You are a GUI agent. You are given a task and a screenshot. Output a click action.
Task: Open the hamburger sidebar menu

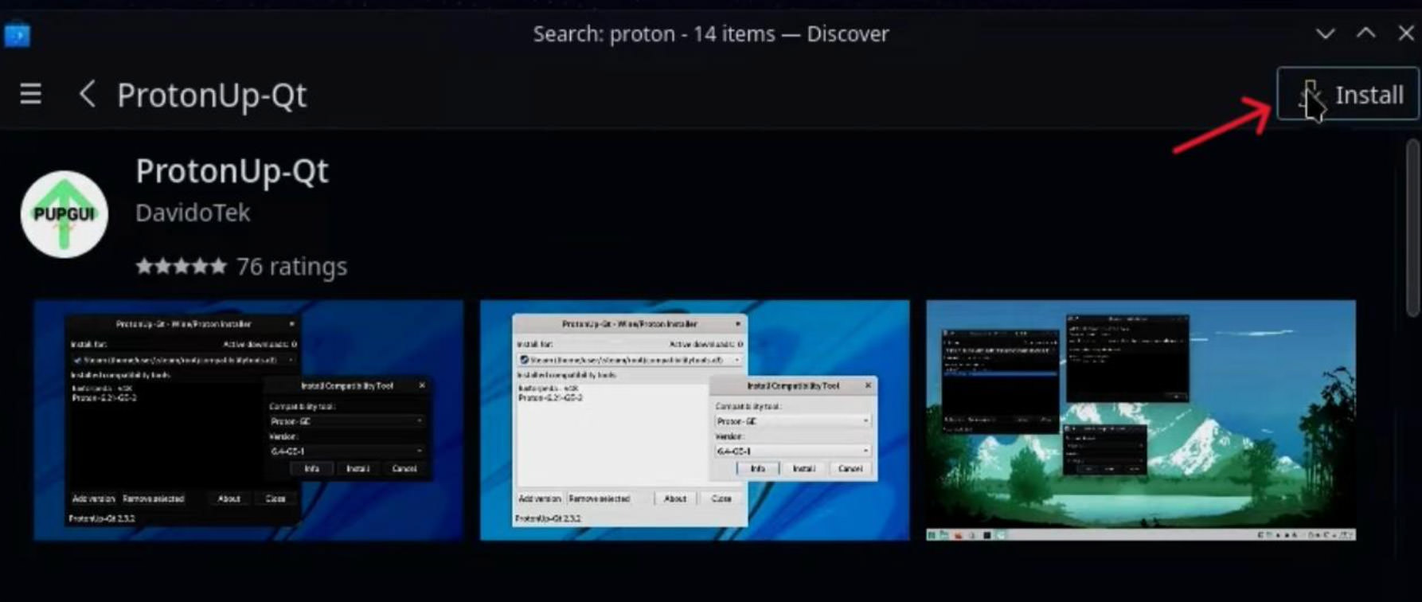click(30, 95)
